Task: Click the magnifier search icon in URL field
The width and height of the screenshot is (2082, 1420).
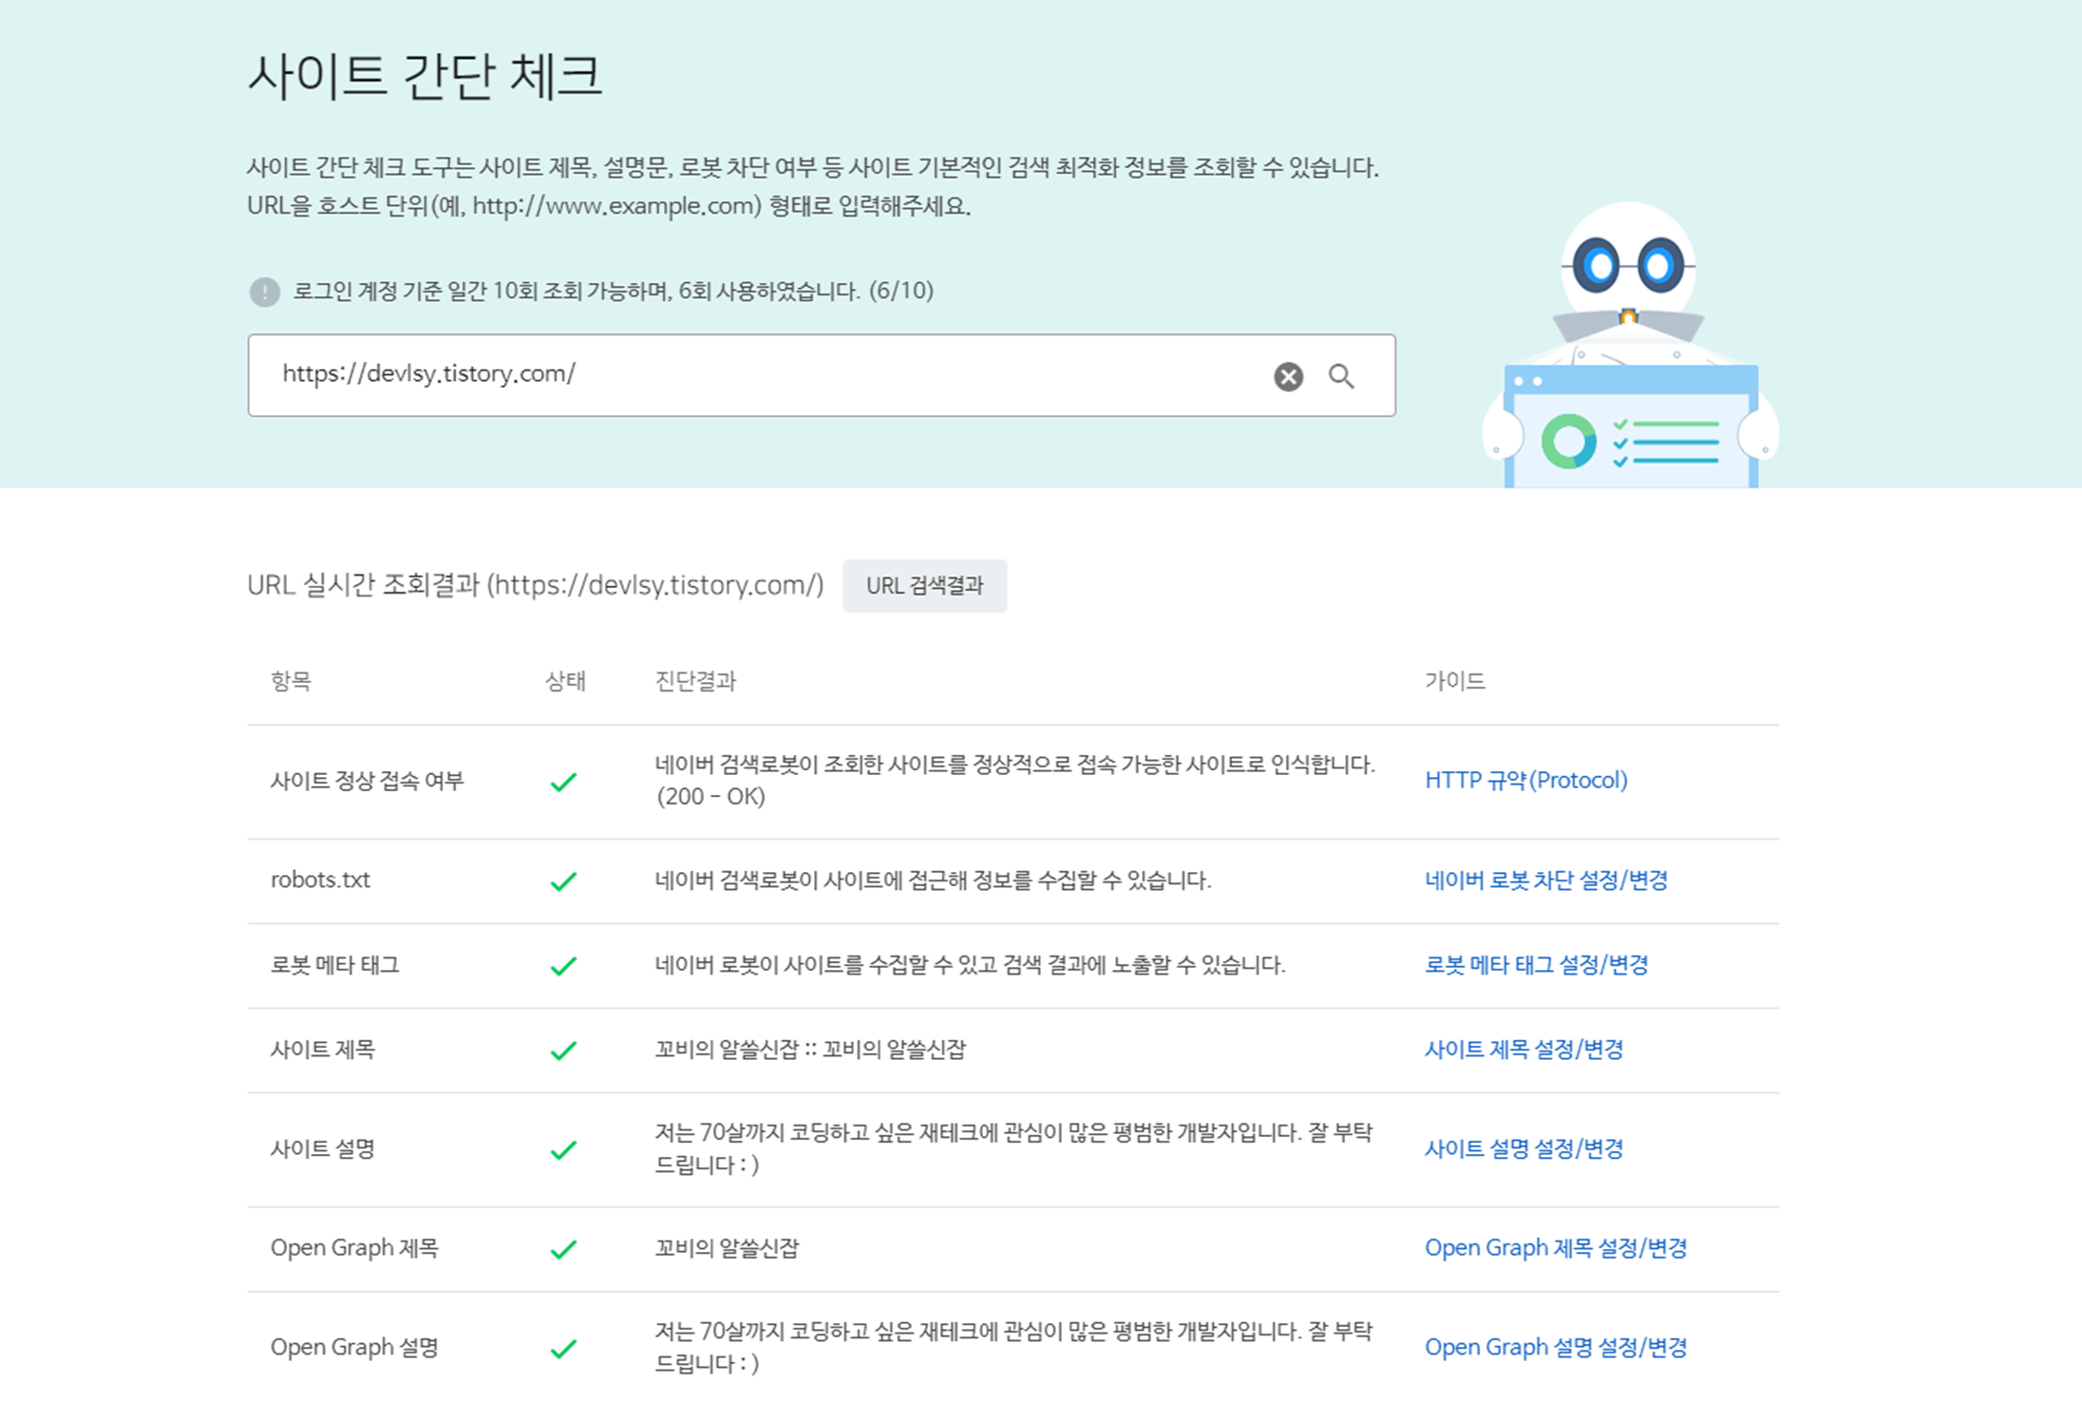Action: pyautogui.click(x=1341, y=376)
